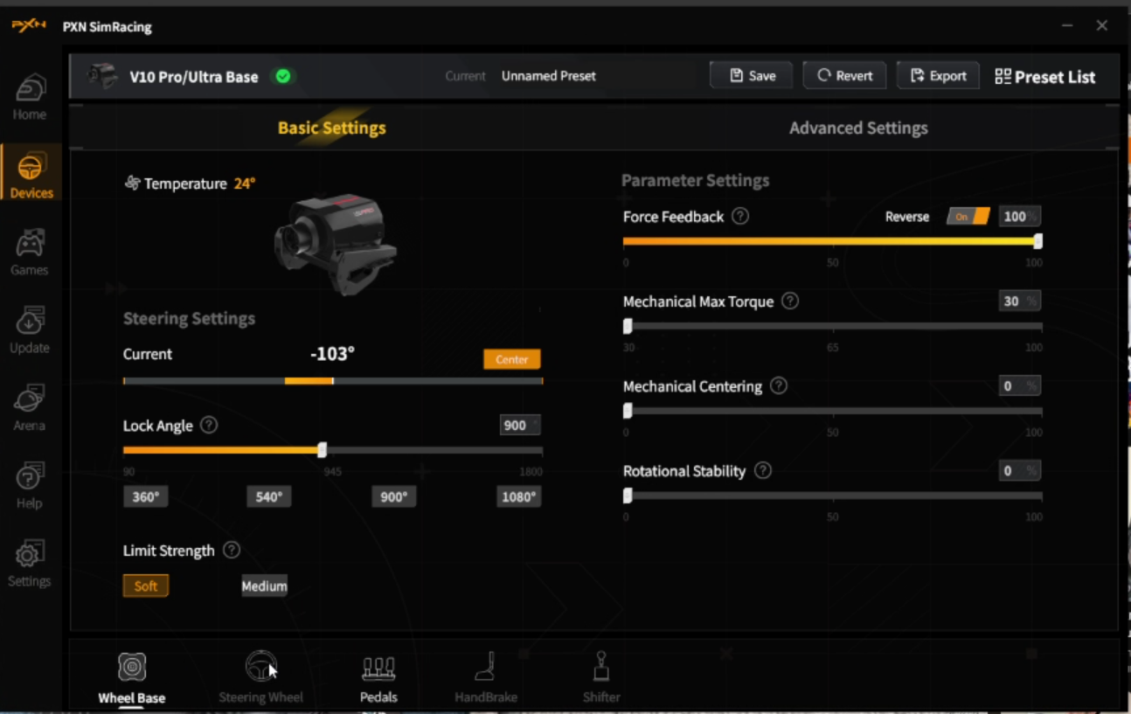Image resolution: width=1131 pixels, height=714 pixels.
Task: Select the Shifter device tab
Action: point(601,677)
